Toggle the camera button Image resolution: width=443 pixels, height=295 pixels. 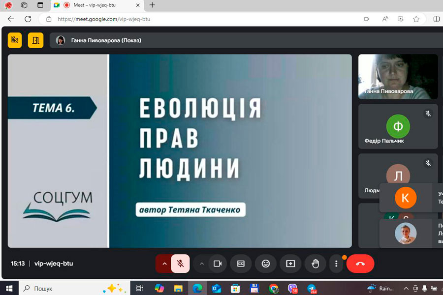coord(218,264)
